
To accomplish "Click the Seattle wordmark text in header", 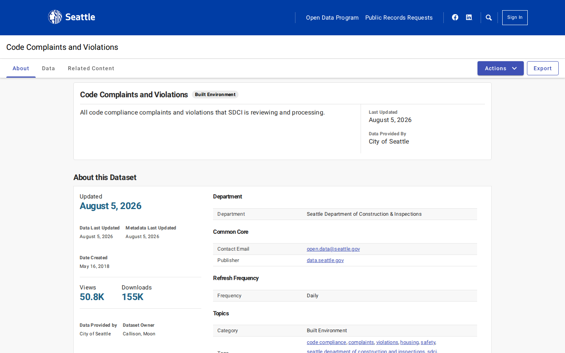I will point(80,17).
